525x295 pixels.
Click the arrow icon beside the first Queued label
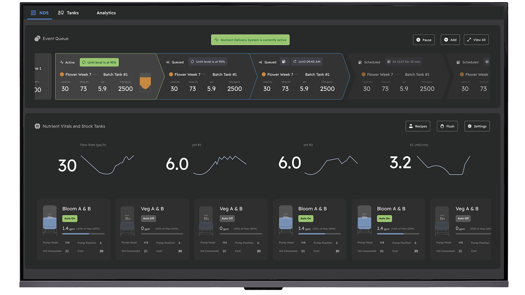coord(168,62)
